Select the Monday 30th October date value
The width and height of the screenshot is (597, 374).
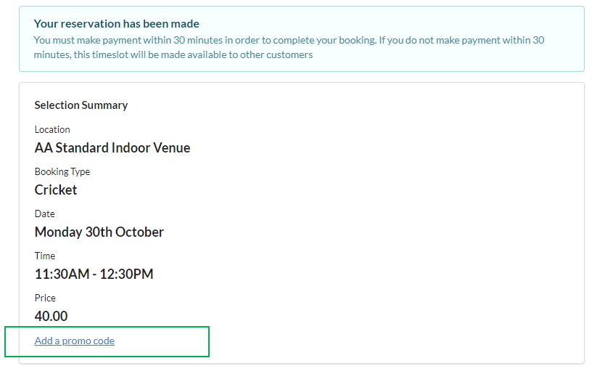(x=99, y=232)
